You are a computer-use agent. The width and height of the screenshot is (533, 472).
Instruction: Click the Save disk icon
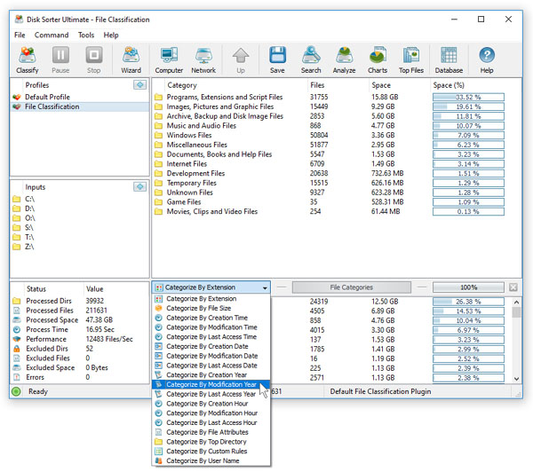coord(277,60)
